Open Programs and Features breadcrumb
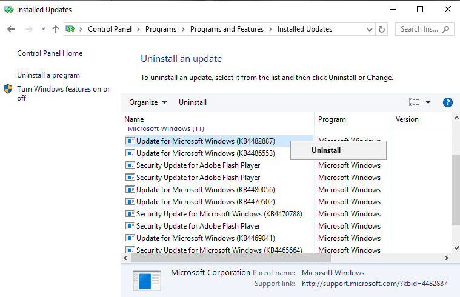Image resolution: width=460 pixels, height=297 pixels. (x=227, y=29)
